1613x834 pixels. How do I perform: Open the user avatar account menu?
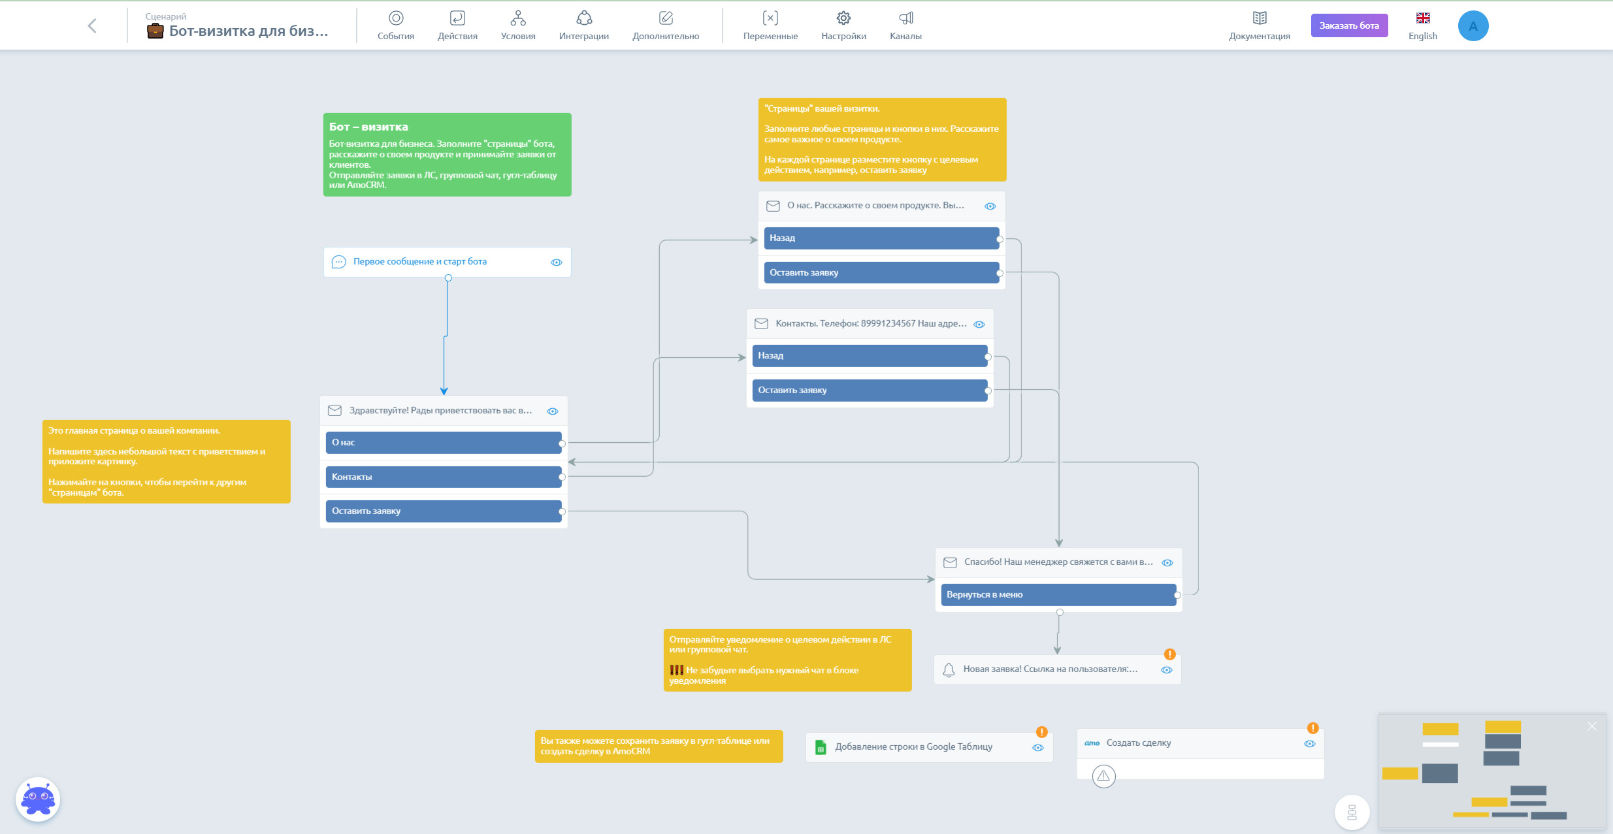[x=1473, y=26]
